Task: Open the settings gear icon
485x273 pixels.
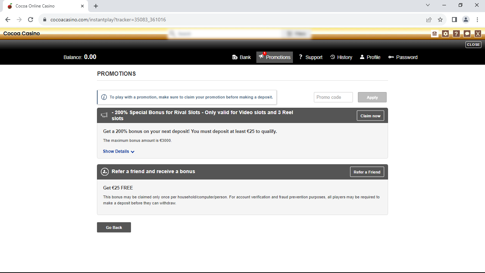Action: 445,33
